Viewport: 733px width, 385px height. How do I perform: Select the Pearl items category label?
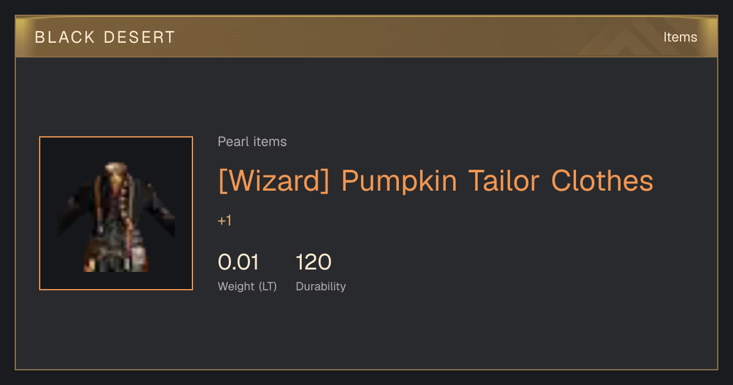tap(252, 142)
